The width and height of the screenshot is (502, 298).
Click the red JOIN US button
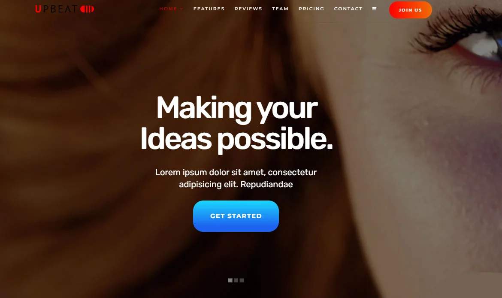pyautogui.click(x=411, y=10)
